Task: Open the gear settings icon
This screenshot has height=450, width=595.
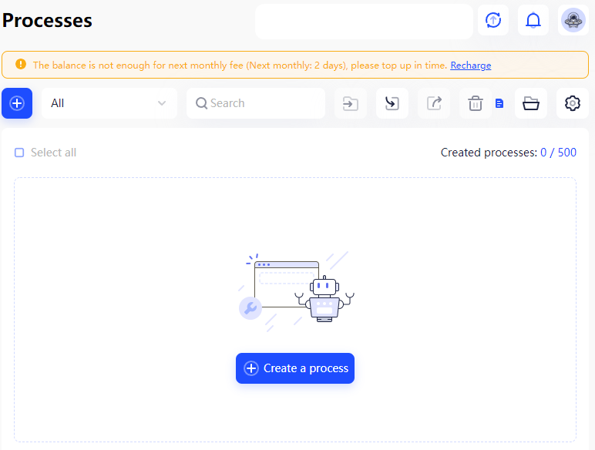Action: point(572,103)
